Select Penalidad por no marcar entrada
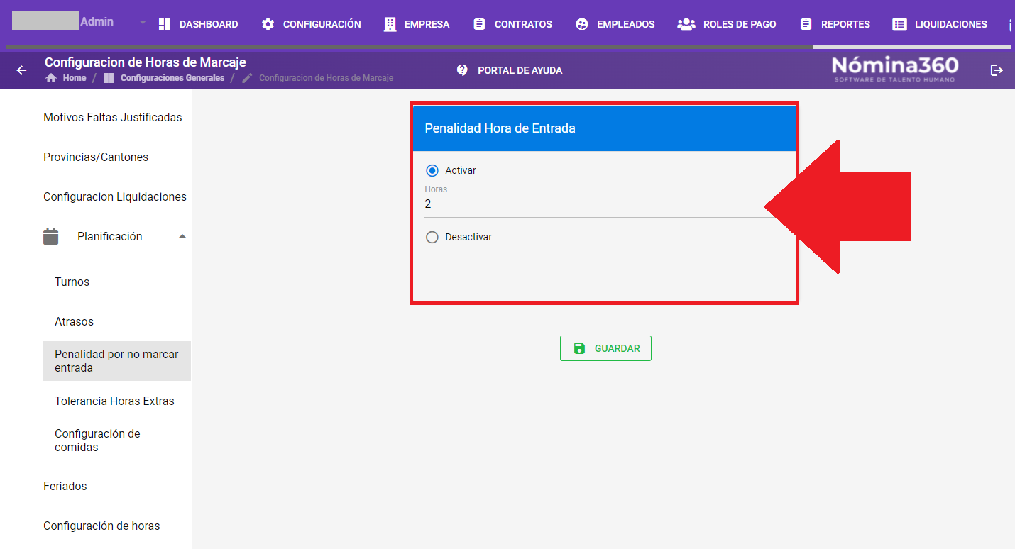Viewport: 1015px width, 549px height. (117, 361)
